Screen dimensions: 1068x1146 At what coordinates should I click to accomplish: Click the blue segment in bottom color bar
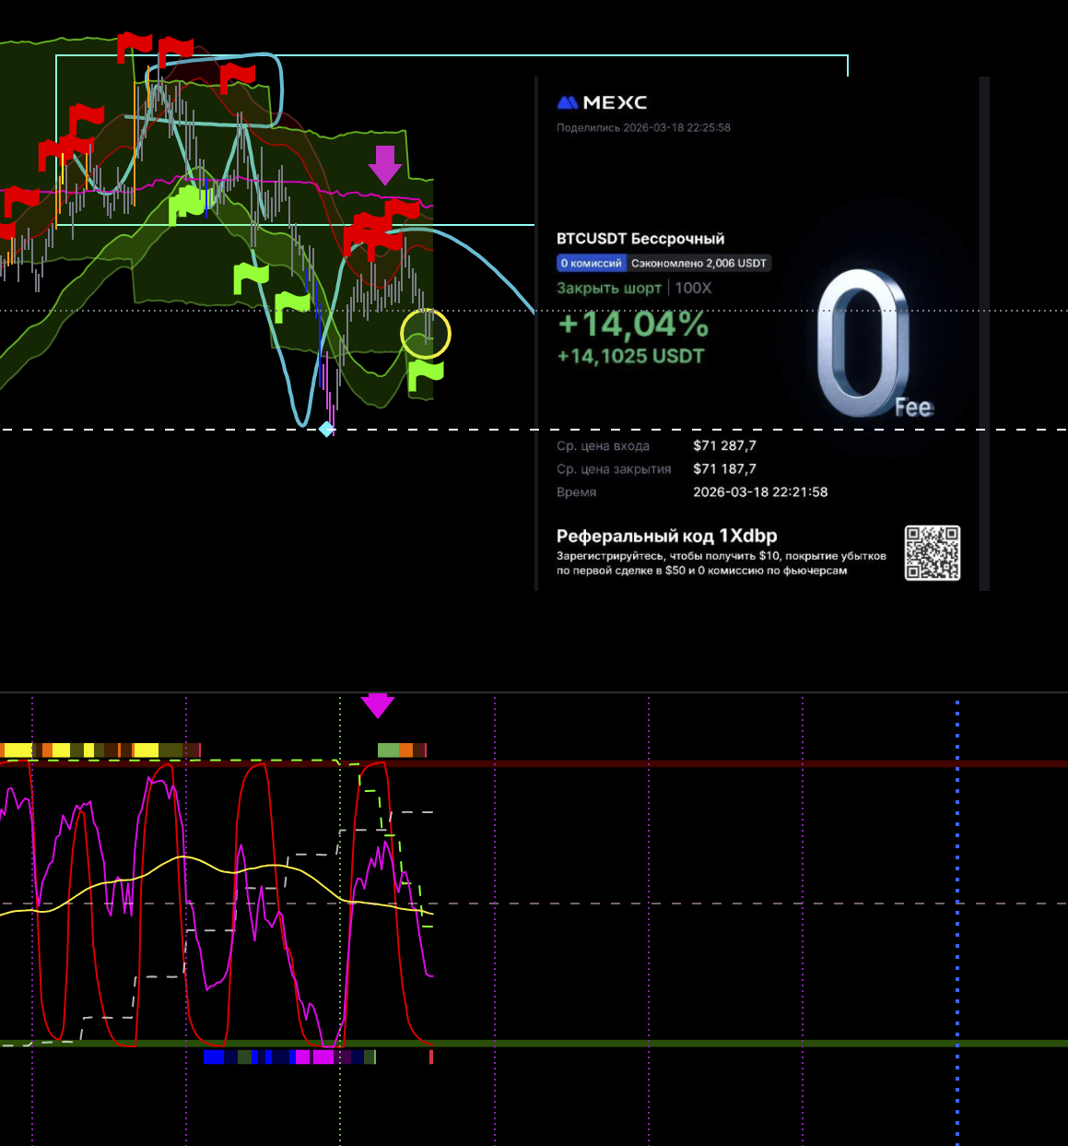[214, 1057]
